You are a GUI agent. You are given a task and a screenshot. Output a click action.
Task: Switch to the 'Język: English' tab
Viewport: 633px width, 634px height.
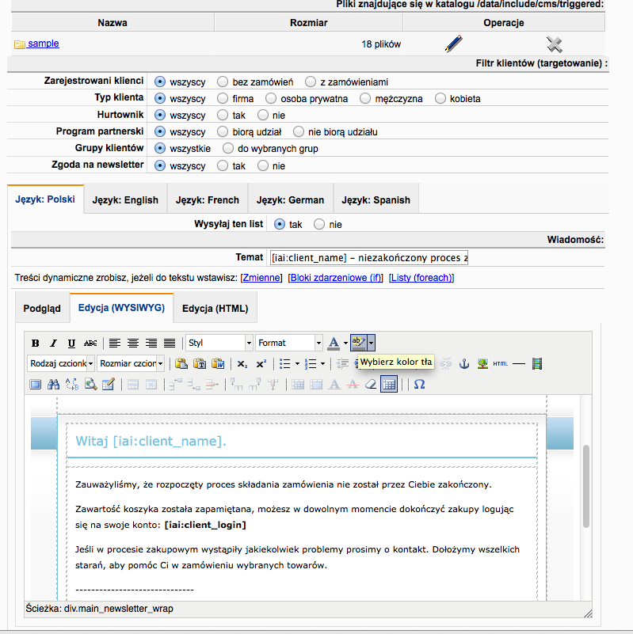coord(125,200)
